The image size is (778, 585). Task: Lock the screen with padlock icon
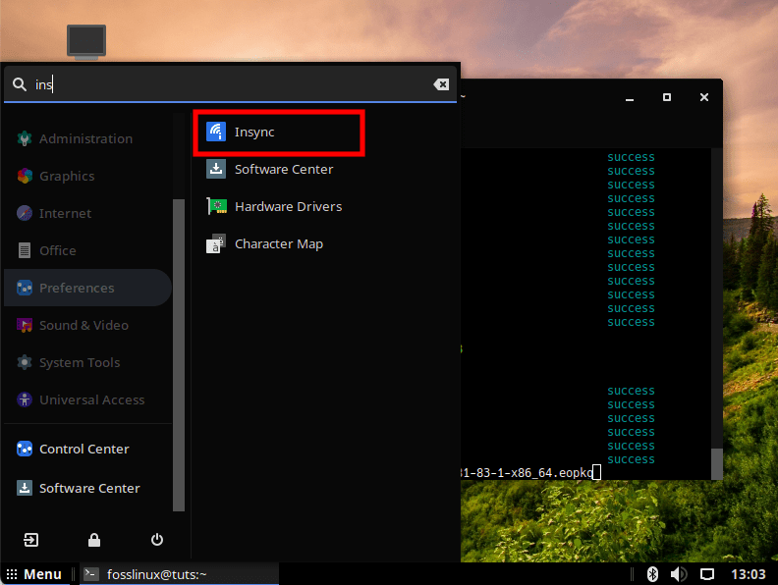tap(94, 540)
